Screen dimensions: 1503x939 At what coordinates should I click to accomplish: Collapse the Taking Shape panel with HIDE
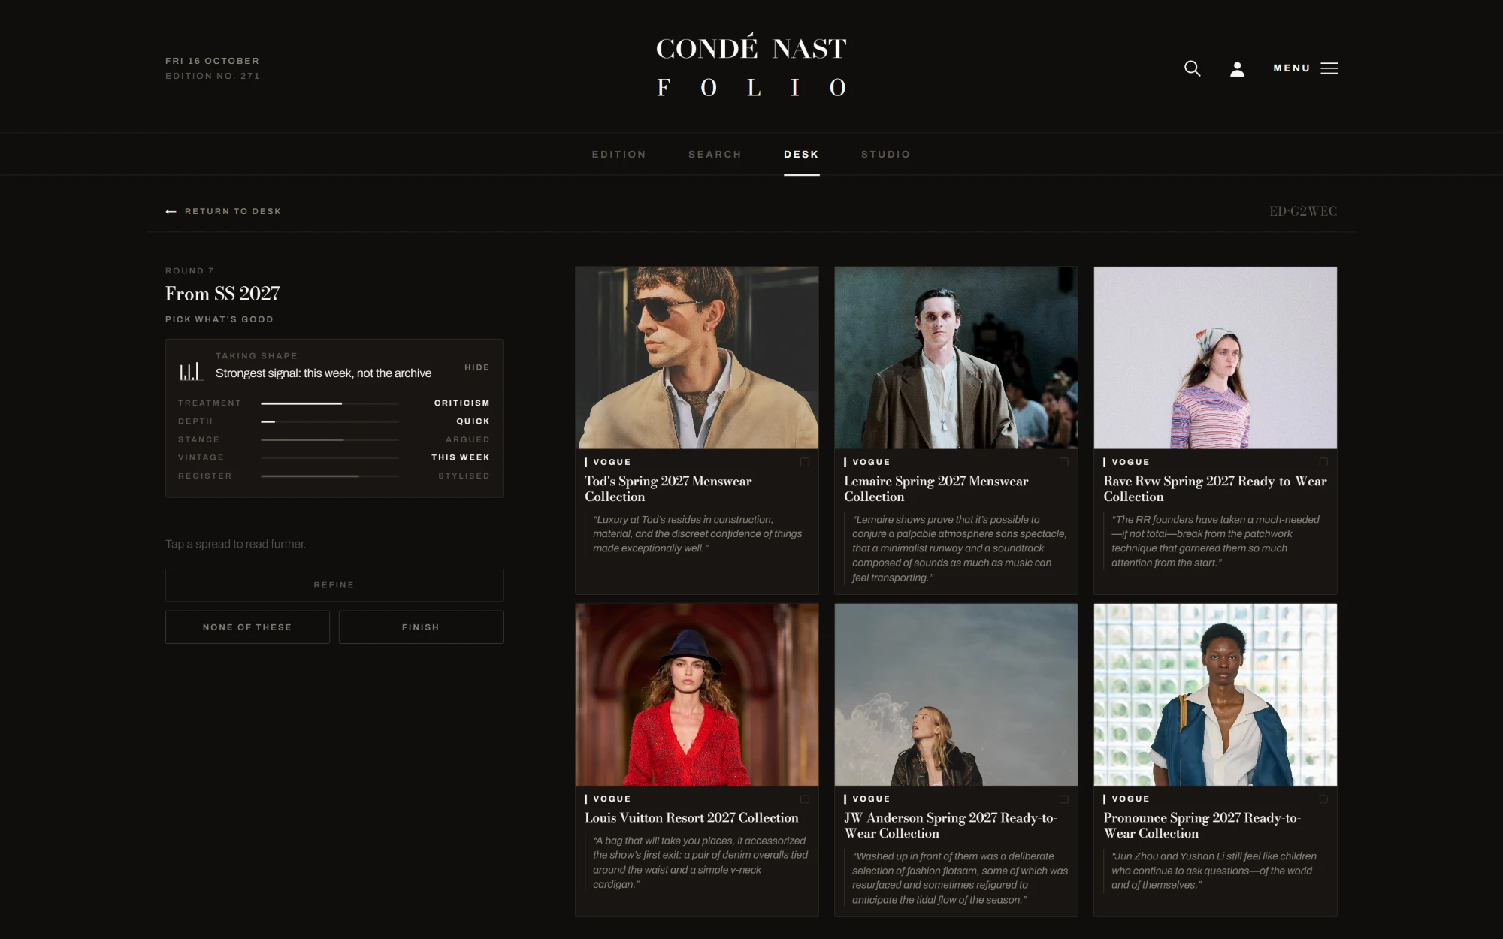[x=476, y=367]
